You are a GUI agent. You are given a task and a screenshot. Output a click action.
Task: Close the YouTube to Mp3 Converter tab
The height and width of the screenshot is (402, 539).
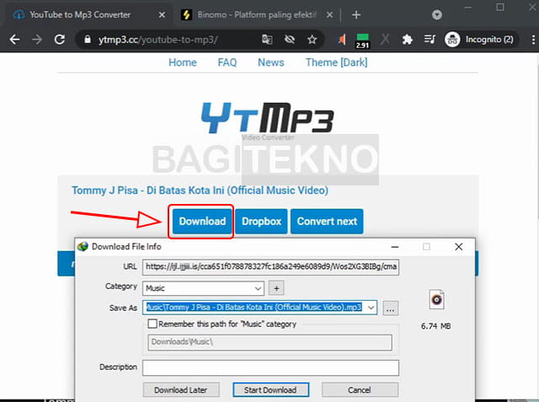click(x=162, y=15)
